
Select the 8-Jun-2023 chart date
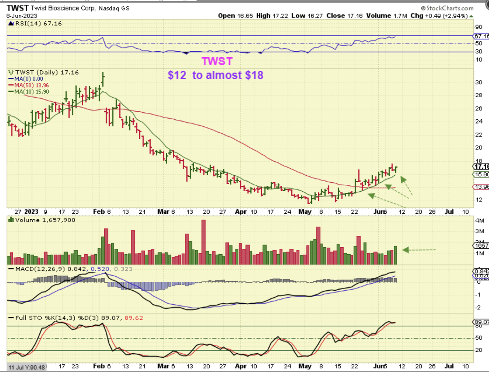(22, 16)
